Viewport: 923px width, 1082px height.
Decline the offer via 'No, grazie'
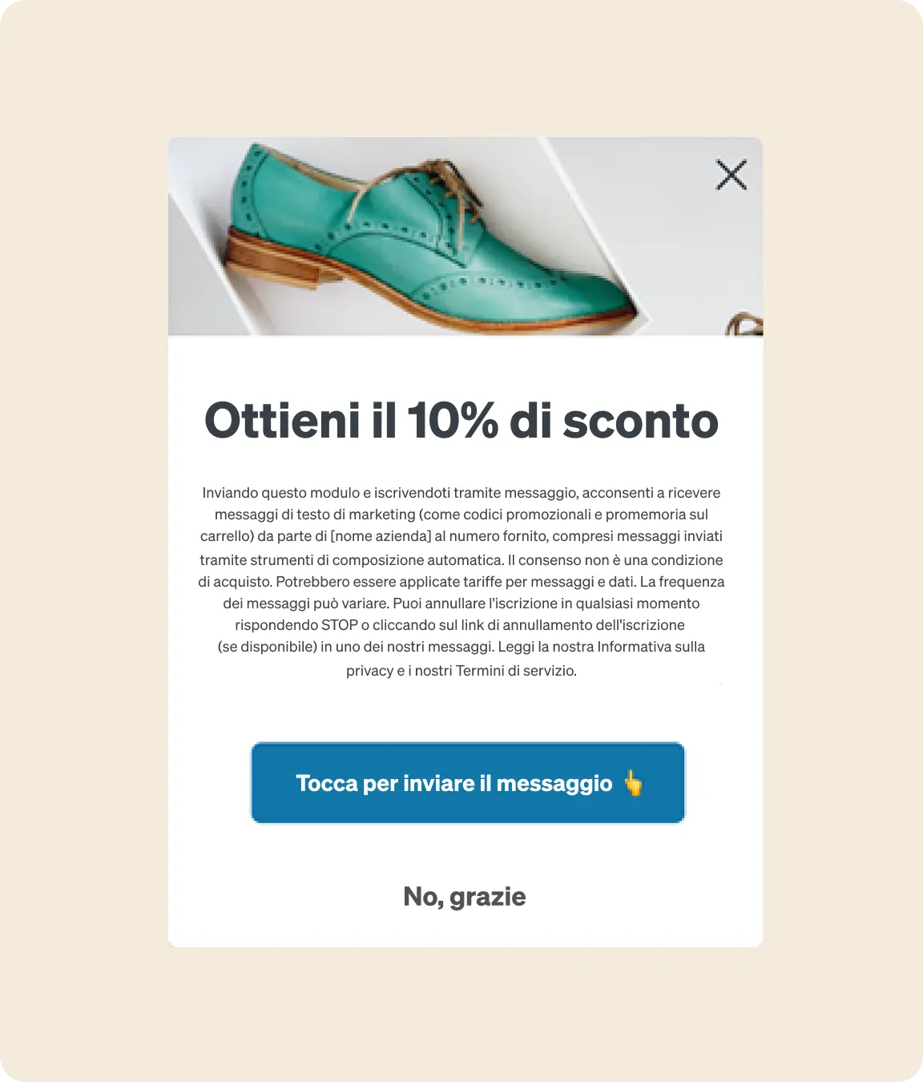[x=465, y=896]
